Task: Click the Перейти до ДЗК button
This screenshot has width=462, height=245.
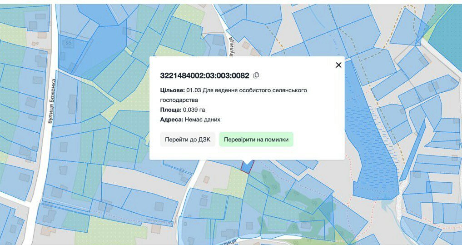Action: tap(188, 140)
